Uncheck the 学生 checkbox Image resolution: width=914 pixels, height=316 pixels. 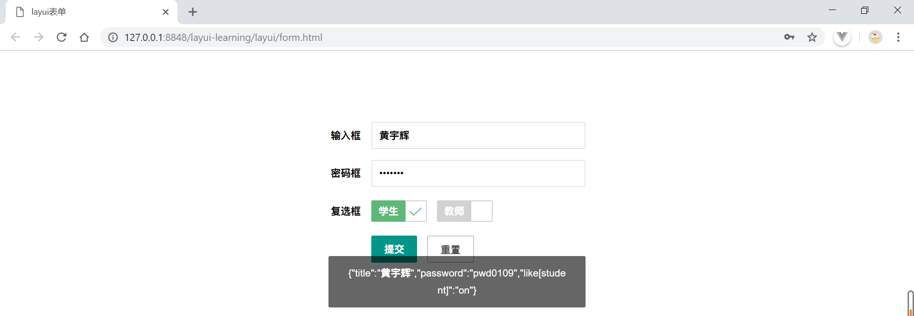[x=398, y=211]
